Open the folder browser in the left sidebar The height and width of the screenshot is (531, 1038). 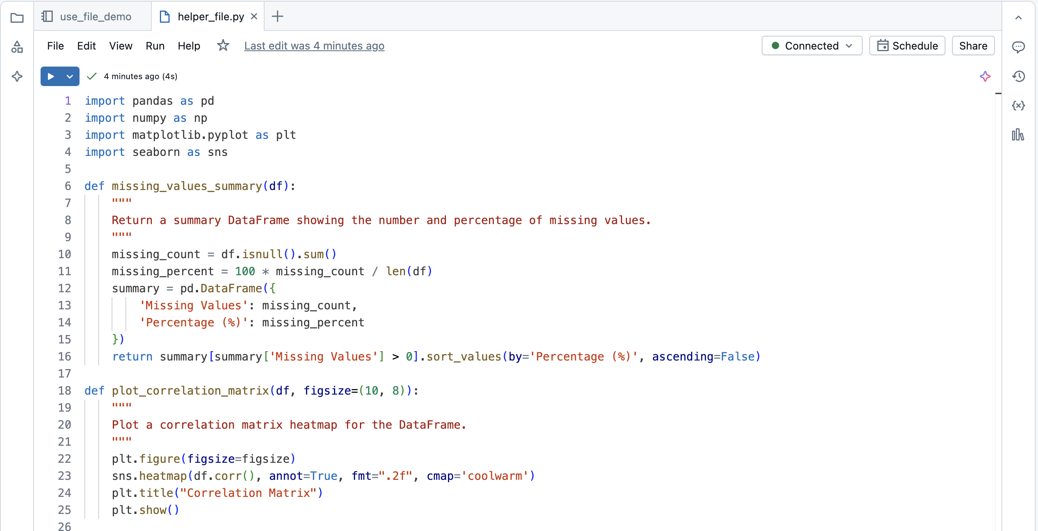[17, 17]
